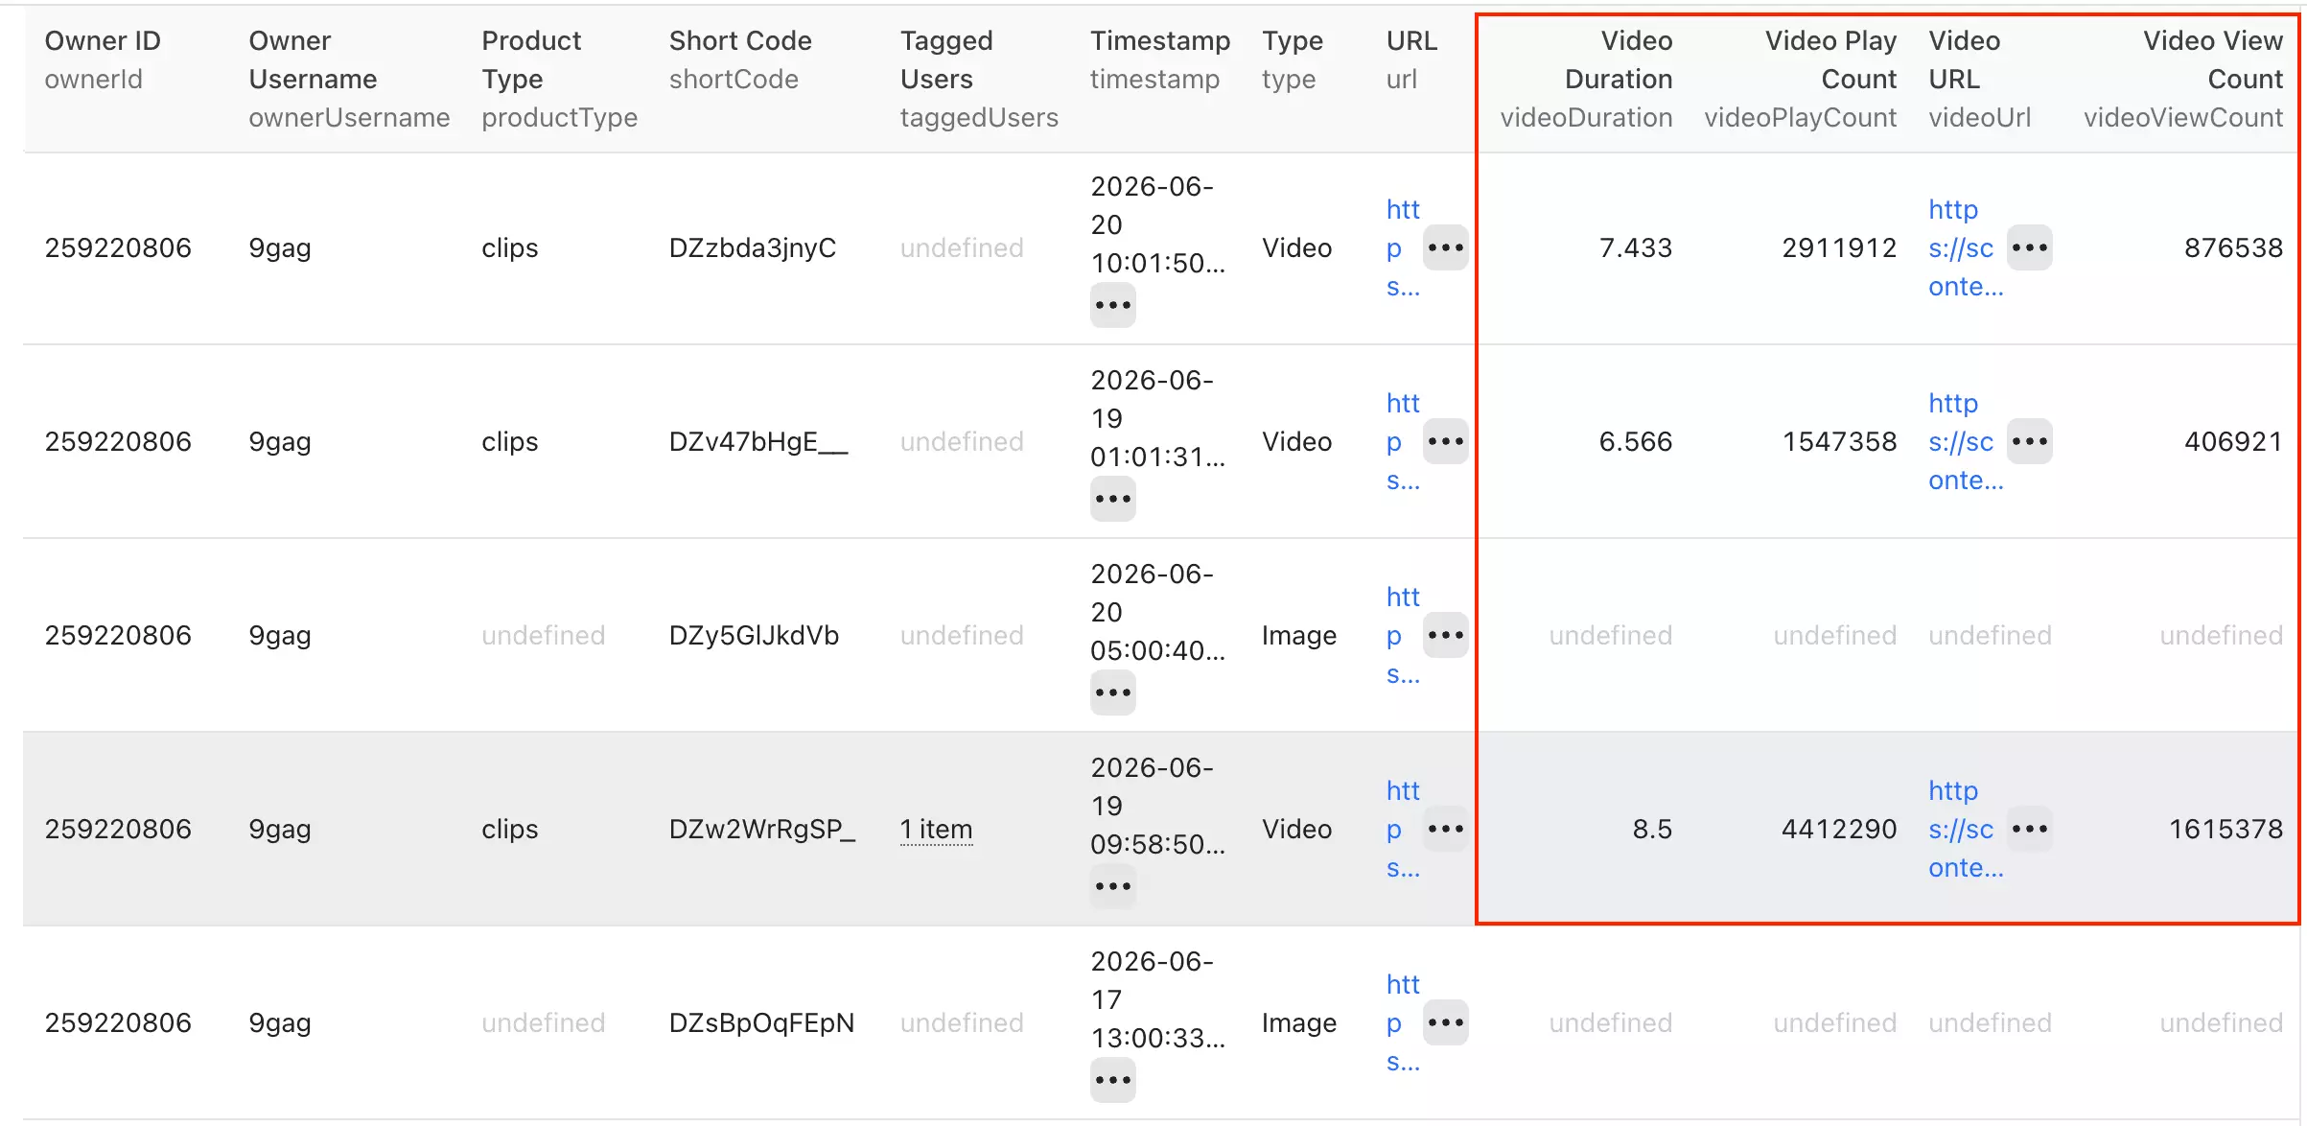This screenshot has width=2307, height=1126.
Task: Select the Timestamp column header
Action: [x=1160, y=59]
